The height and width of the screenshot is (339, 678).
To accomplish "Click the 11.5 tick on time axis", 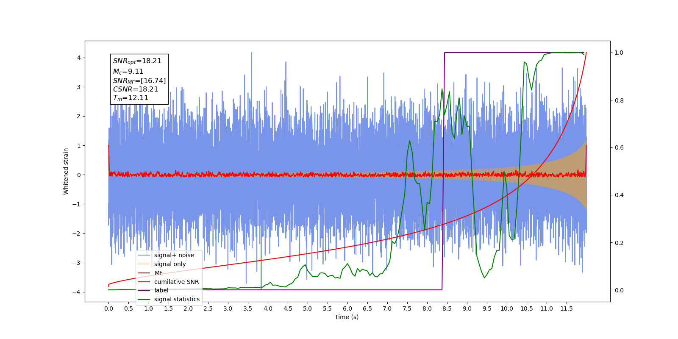I will click(x=567, y=308).
